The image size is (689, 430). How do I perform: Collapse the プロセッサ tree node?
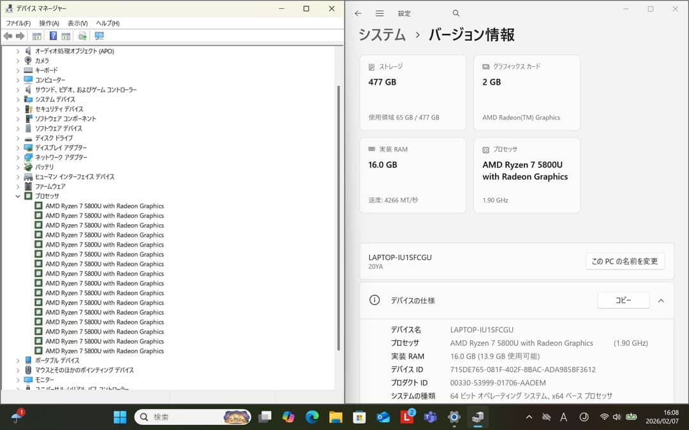[x=18, y=196]
